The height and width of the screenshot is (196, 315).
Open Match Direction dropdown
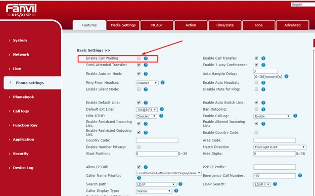click(280, 147)
